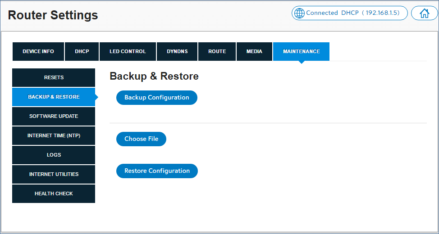Select the Maintenance tab
Screen dimensions: 439x234
click(301, 51)
